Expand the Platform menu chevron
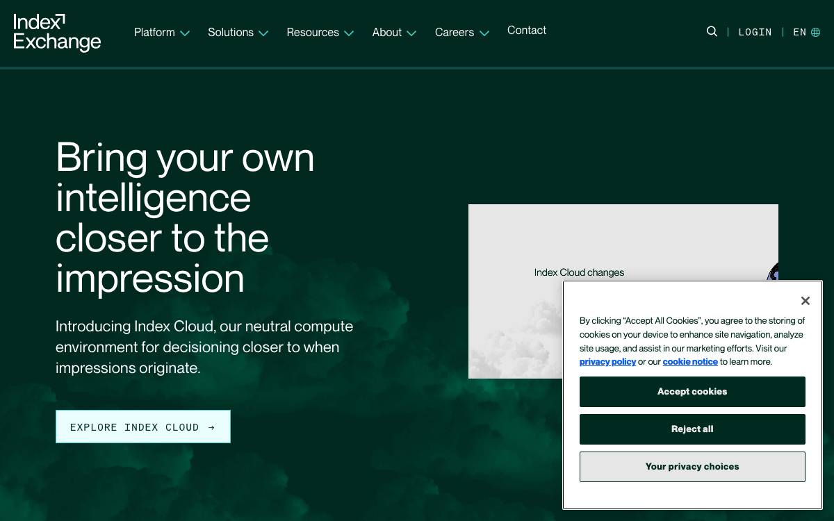834x521 pixels. coord(185,33)
